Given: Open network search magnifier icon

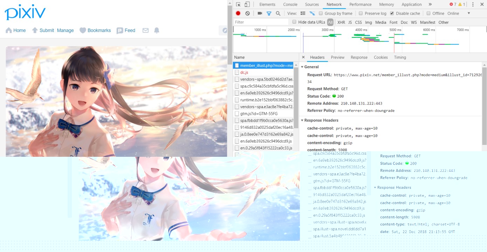Looking at the screenshot, I should tap(278, 13).
